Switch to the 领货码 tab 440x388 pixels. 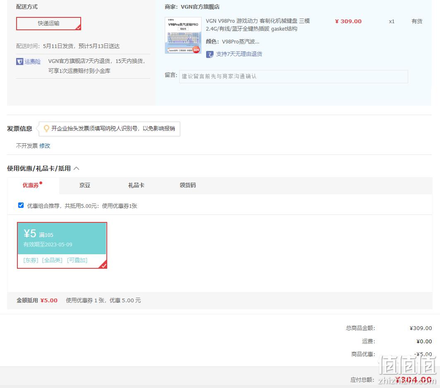point(188,185)
